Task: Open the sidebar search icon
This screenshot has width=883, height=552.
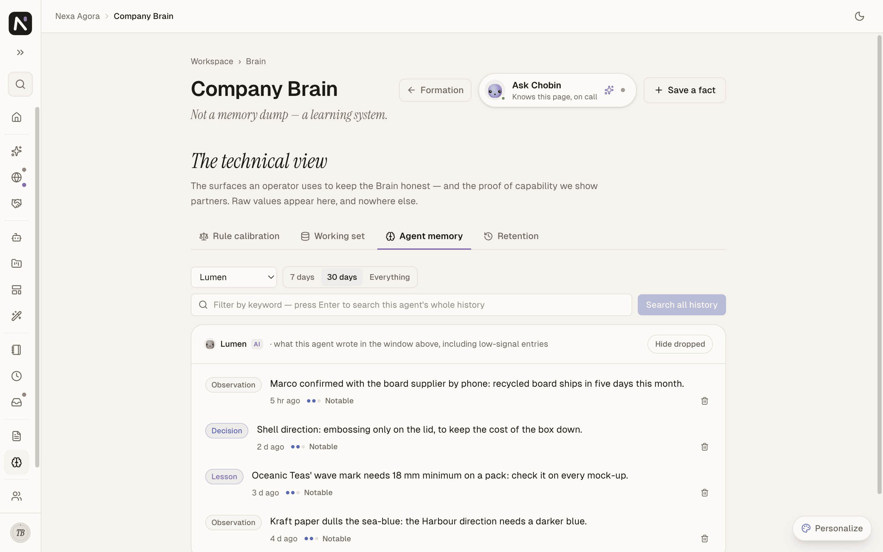Action: (x=20, y=84)
